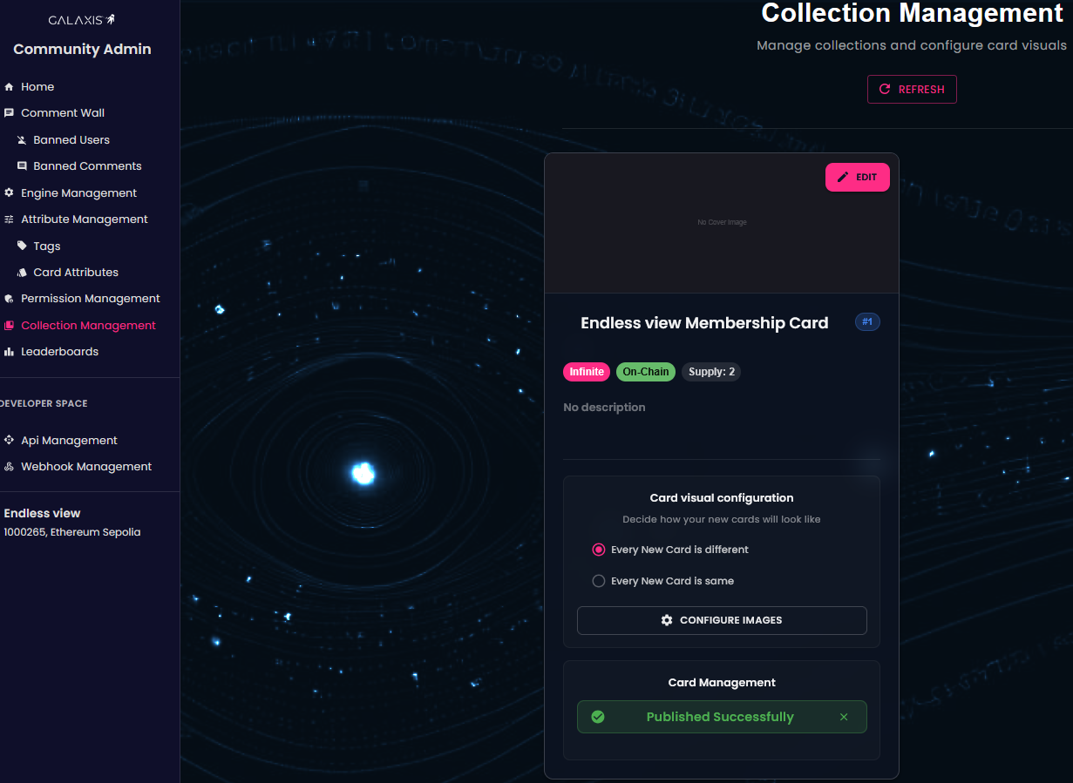Screen dimensions: 1073x783
Task: Dismiss the Published Successfully notification
Action: [843, 717]
